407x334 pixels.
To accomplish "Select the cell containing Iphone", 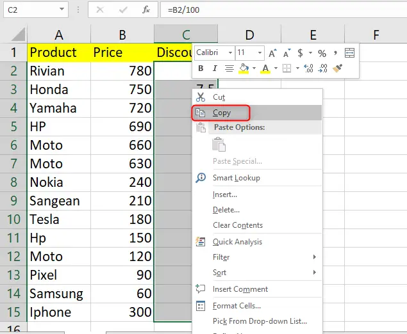I will coord(59,312).
